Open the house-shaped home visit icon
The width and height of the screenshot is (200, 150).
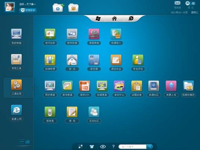(72, 60)
